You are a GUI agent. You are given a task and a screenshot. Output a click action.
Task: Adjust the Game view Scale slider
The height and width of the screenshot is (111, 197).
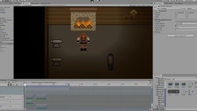point(55,6)
